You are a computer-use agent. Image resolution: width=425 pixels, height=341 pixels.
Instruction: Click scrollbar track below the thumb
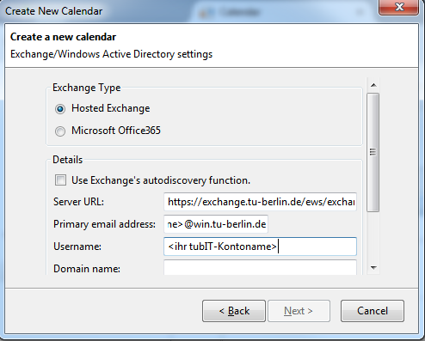[373, 236]
